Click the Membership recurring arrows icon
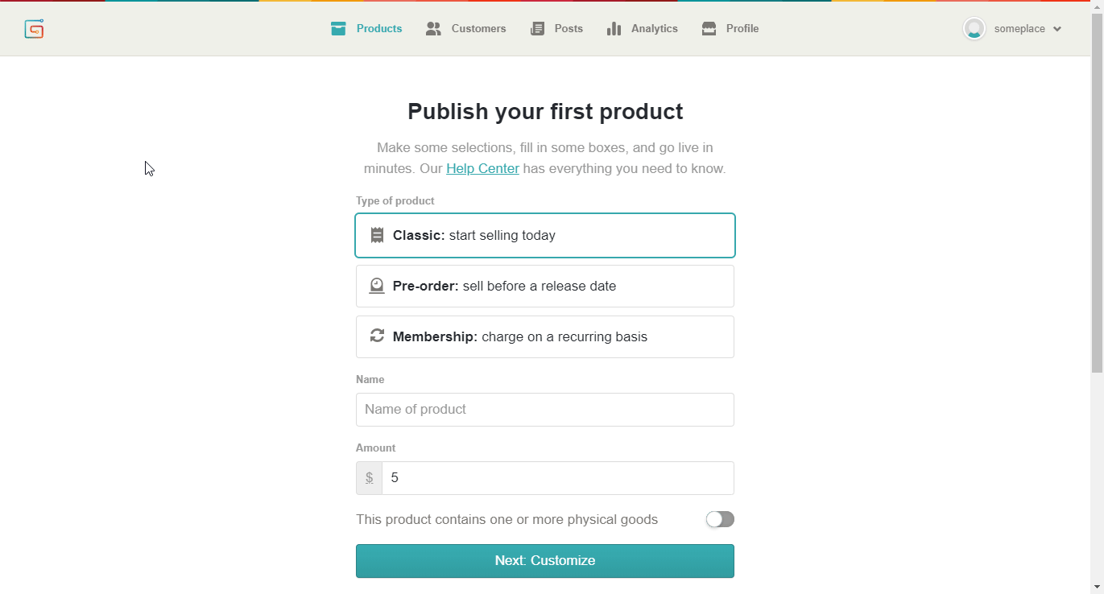The width and height of the screenshot is (1104, 594). coord(377,336)
